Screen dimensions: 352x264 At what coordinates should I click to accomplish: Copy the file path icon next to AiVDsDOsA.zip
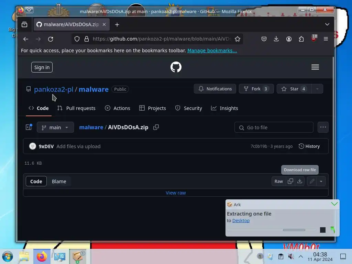(x=156, y=127)
